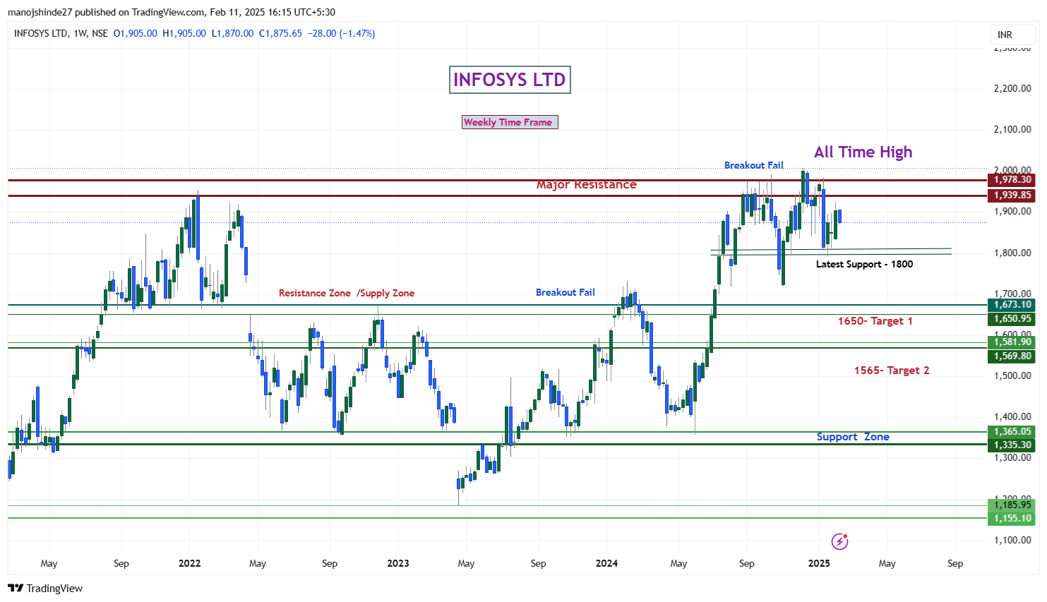Screen dimensions: 1047x602
Task: Click the 1,569.80 price label
Action: (1012, 356)
